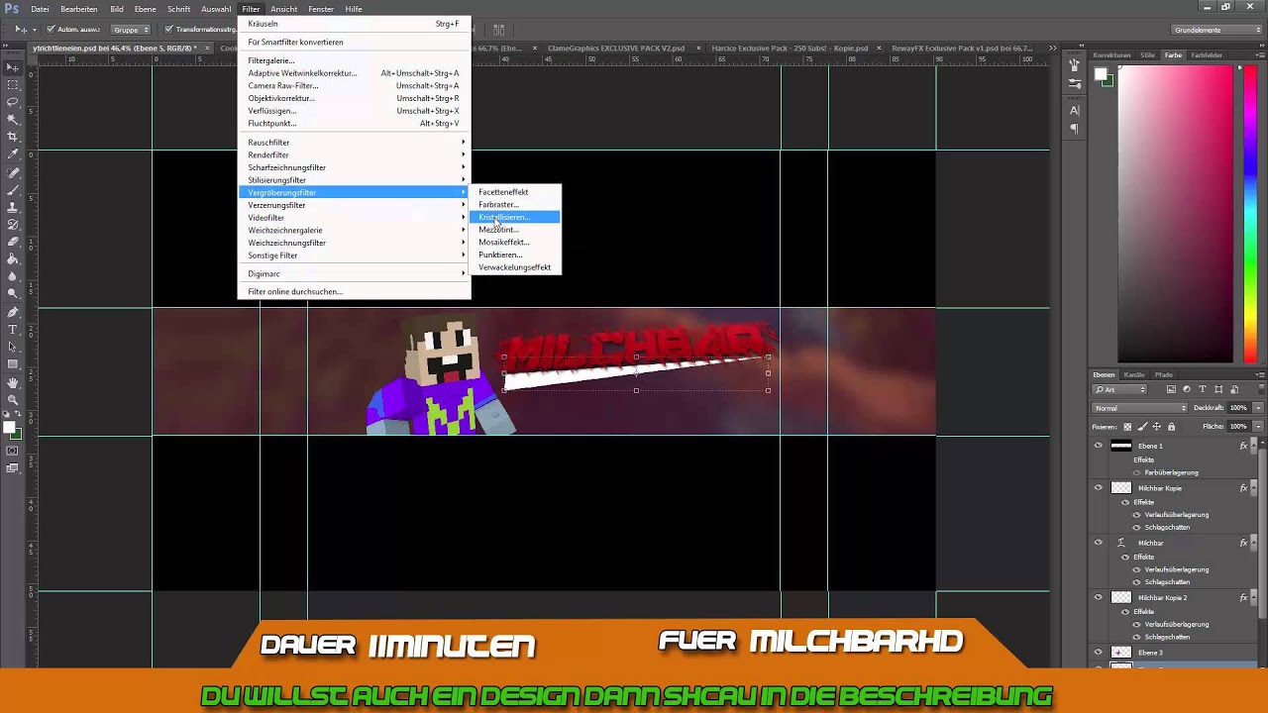Switch to the Kanäle tab
The image size is (1268, 713).
[x=1134, y=374]
